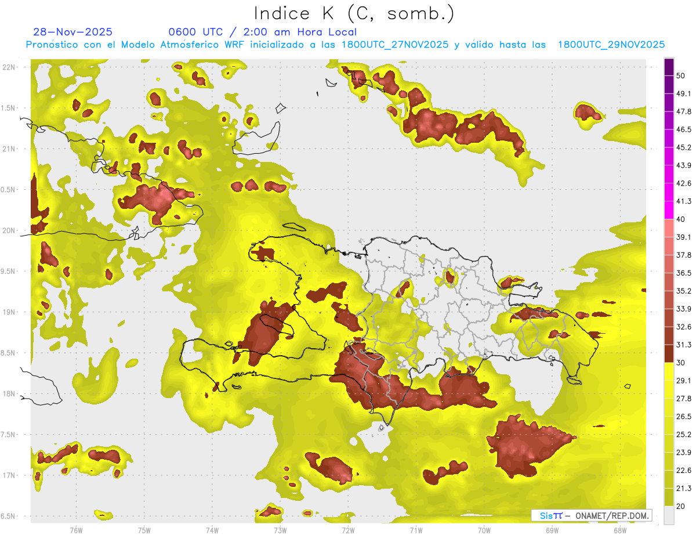Click the '17N' latitude axis label
Image resolution: width=696 pixels, height=538 pixels.
pyautogui.click(x=8, y=475)
